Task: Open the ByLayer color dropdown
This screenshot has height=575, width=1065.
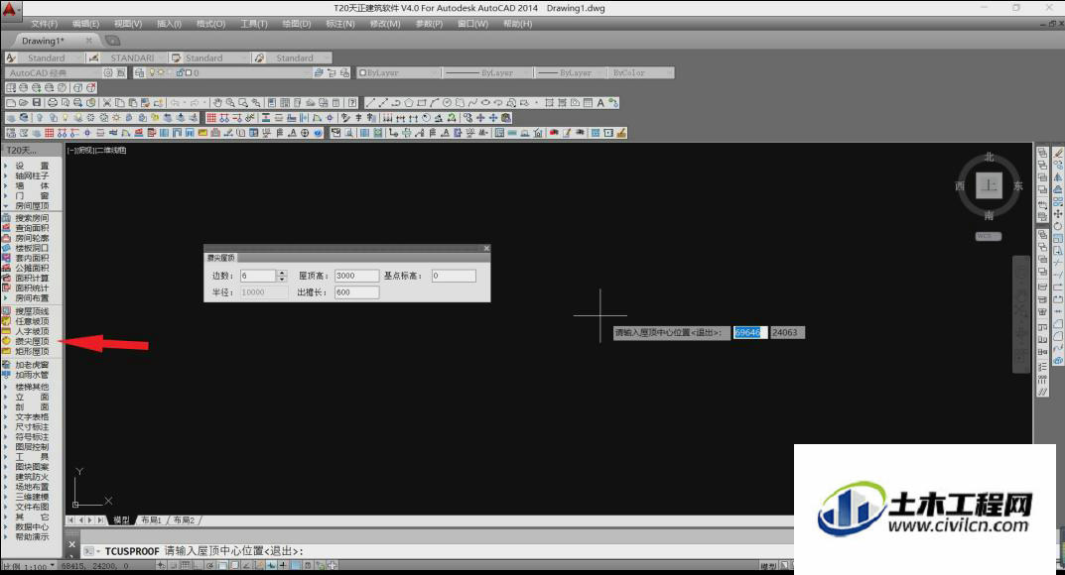Action: click(399, 72)
